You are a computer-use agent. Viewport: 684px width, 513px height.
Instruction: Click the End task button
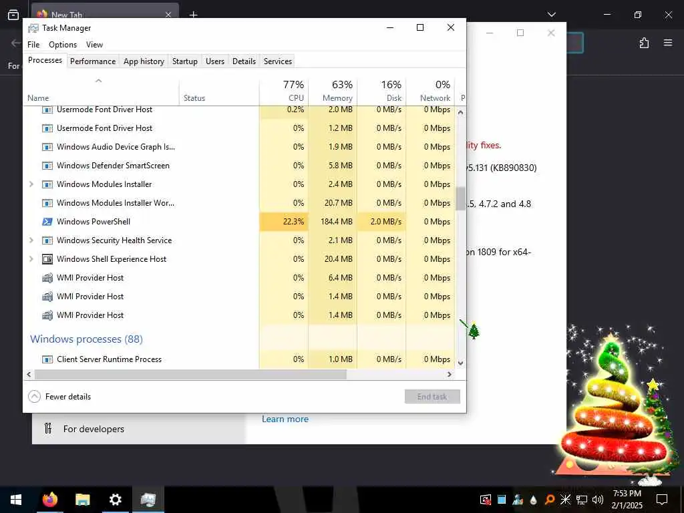[432, 397]
